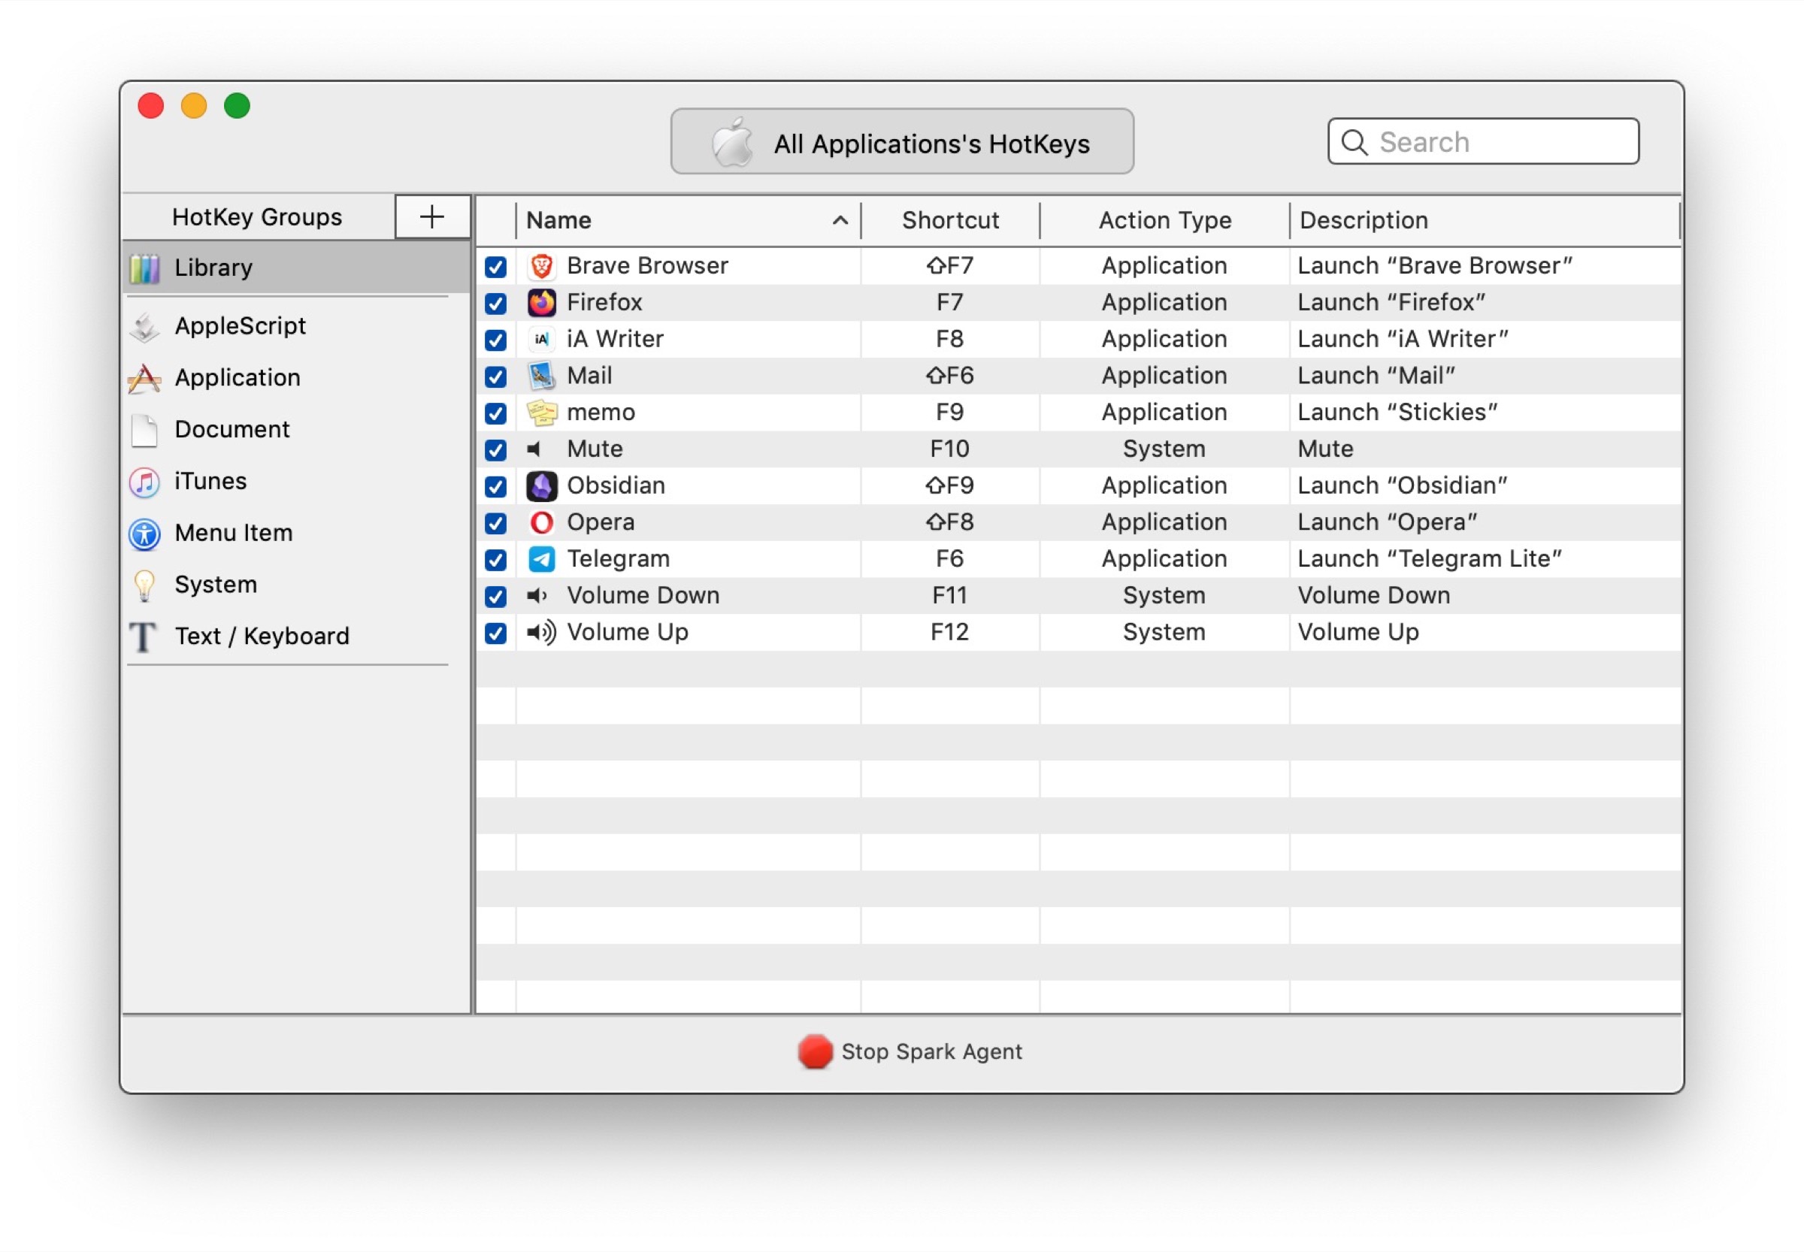
Task: Add a new HotKey group with plus button
Action: coord(431,217)
